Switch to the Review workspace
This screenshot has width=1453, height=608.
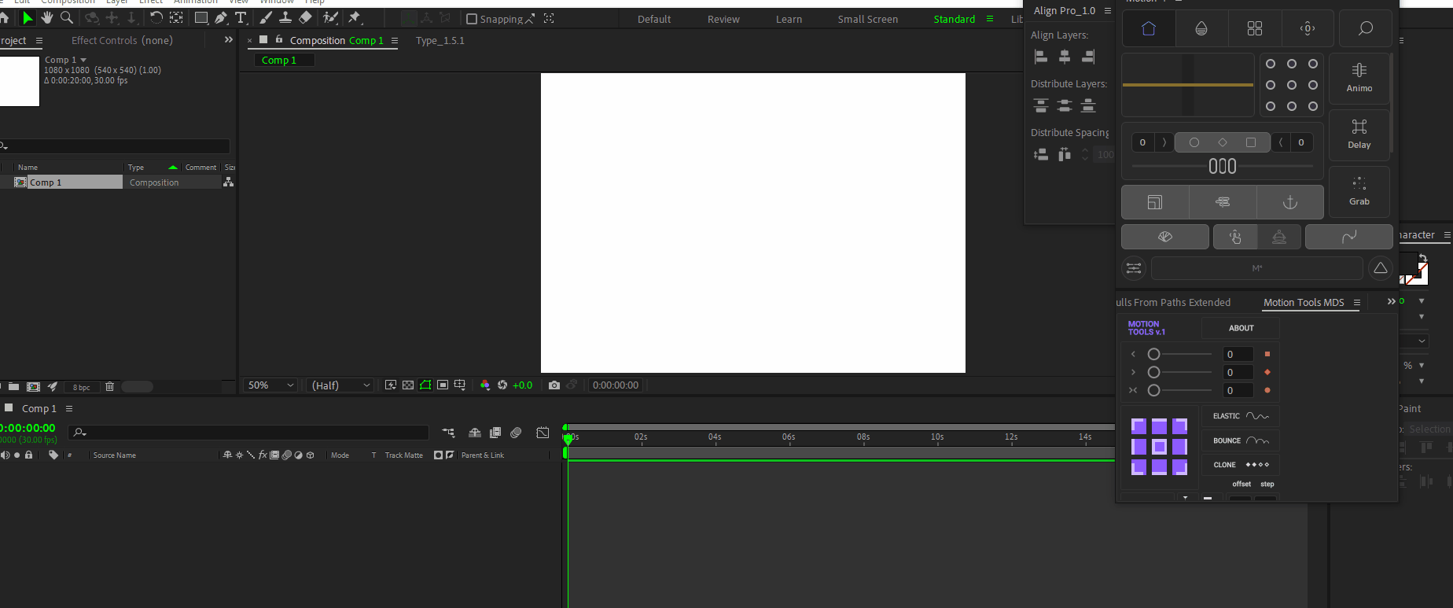[x=723, y=19]
